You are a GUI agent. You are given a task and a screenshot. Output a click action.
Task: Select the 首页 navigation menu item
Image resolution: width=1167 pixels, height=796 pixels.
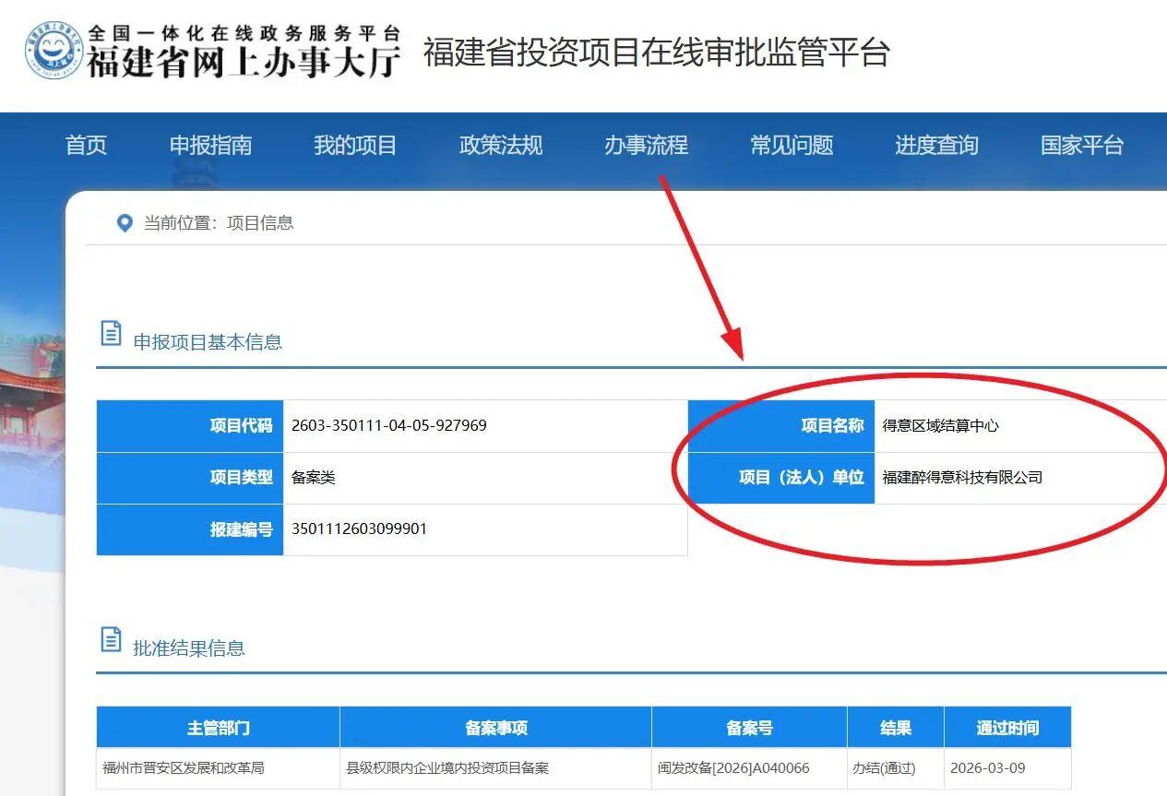(85, 145)
